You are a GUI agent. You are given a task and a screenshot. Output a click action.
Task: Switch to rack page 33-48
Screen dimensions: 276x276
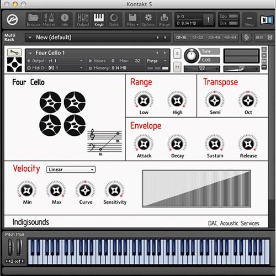click(214, 38)
